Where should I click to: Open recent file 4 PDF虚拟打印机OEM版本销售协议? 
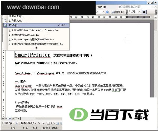37,44
